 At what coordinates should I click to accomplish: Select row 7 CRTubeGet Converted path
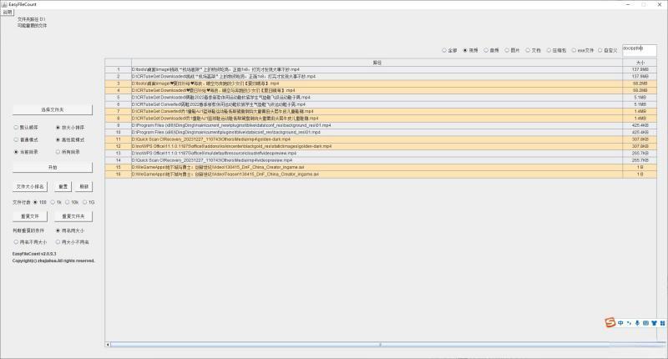pos(377,111)
